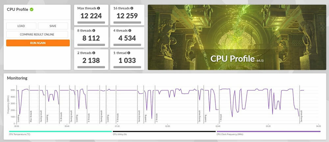Select the 1 thread marker on the graph
The image size is (329, 142).
[x=221, y=116]
